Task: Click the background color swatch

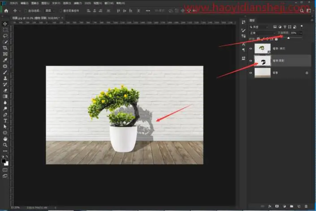Action: tap(7, 164)
